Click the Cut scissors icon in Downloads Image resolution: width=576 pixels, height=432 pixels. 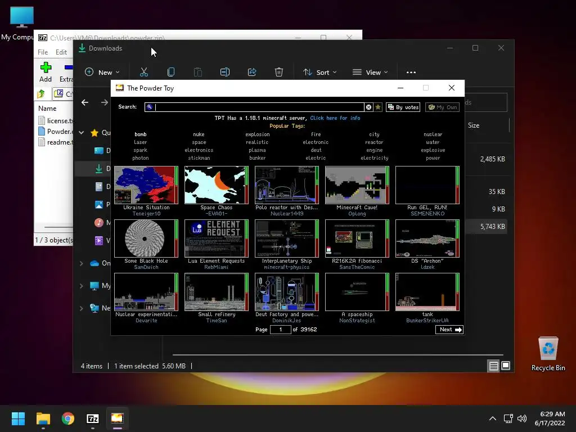coord(144,73)
